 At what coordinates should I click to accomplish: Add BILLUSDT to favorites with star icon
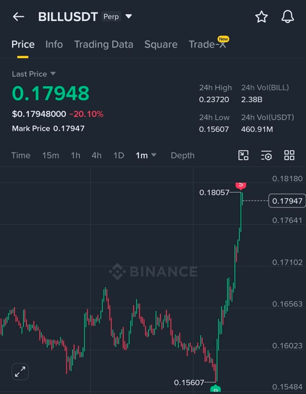pyautogui.click(x=262, y=17)
